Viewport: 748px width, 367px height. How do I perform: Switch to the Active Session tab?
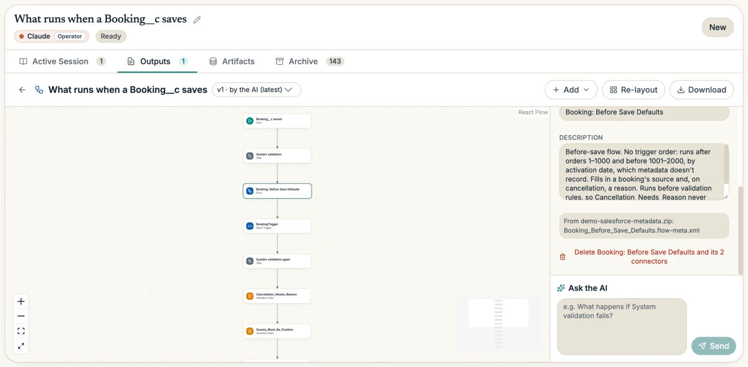point(63,61)
